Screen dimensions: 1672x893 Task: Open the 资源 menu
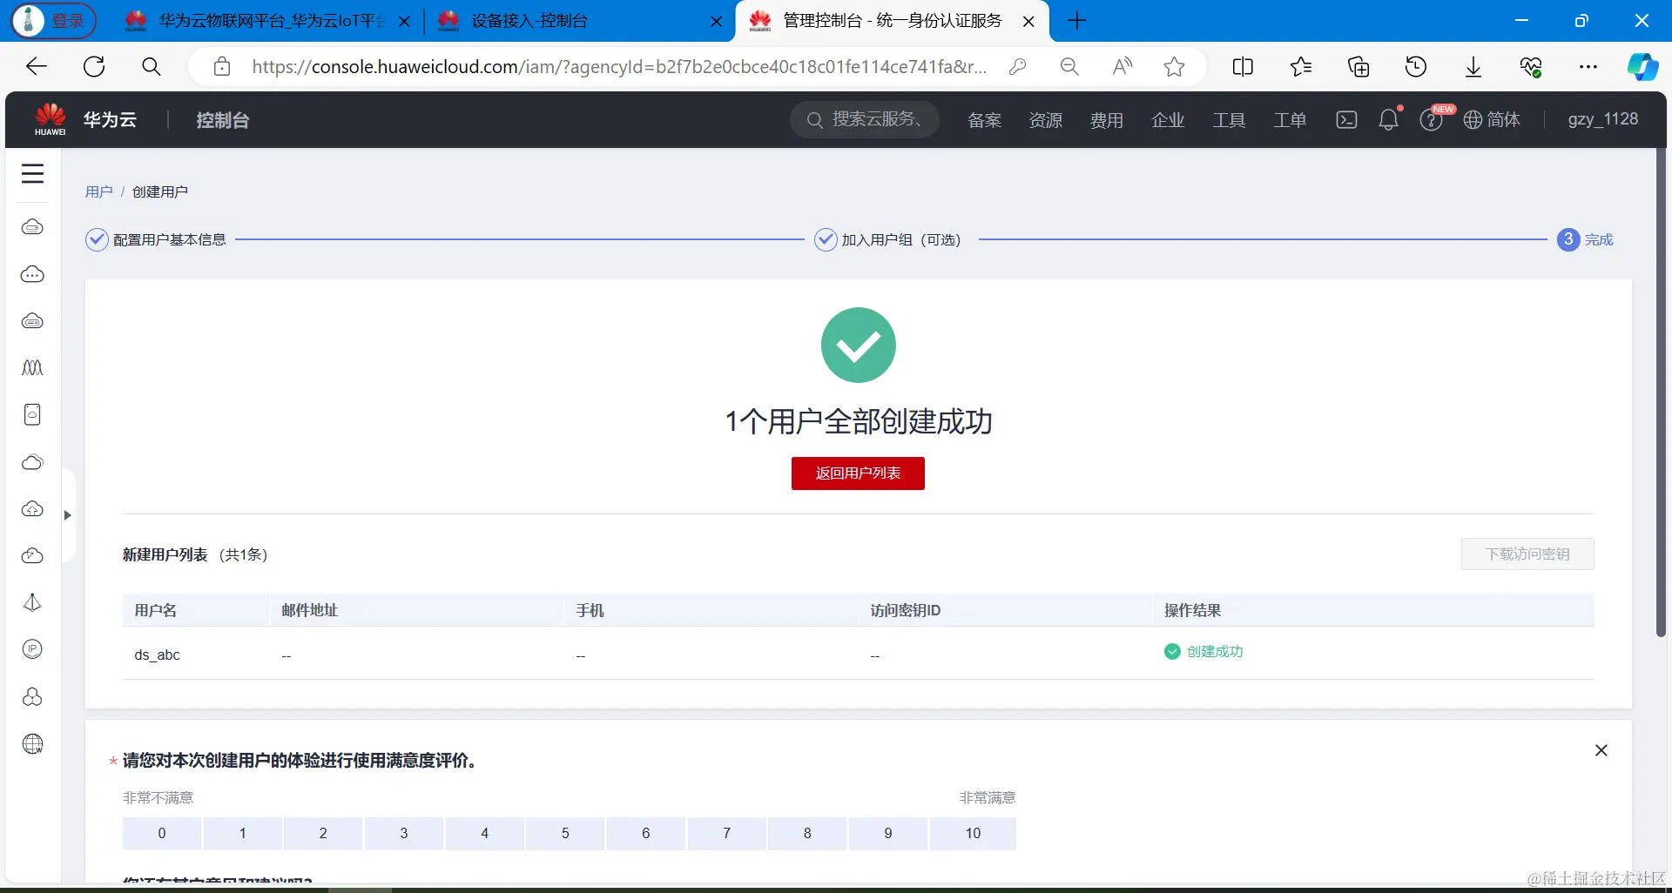(1046, 120)
